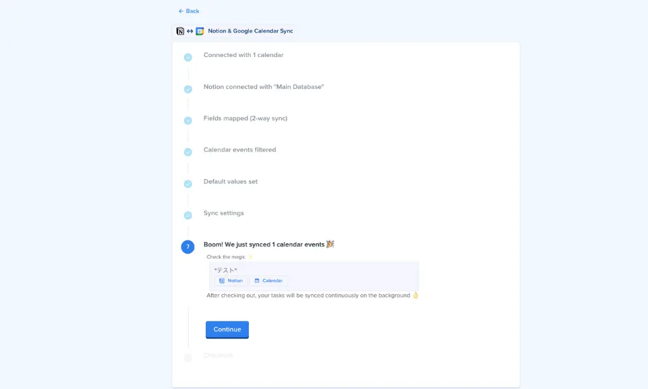
Task: Click the disabled Checkout step label
Action: pos(218,355)
